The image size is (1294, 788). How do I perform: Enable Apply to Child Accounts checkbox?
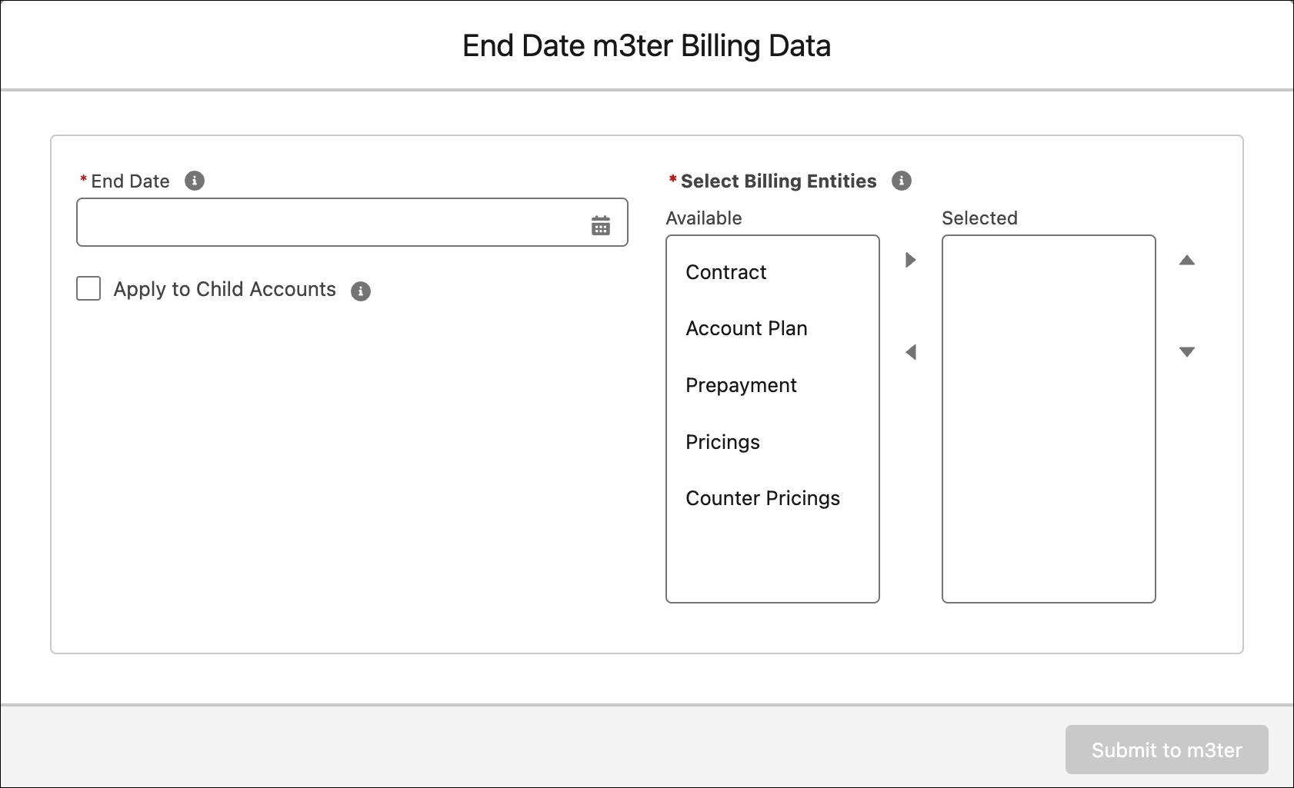[x=88, y=288]
